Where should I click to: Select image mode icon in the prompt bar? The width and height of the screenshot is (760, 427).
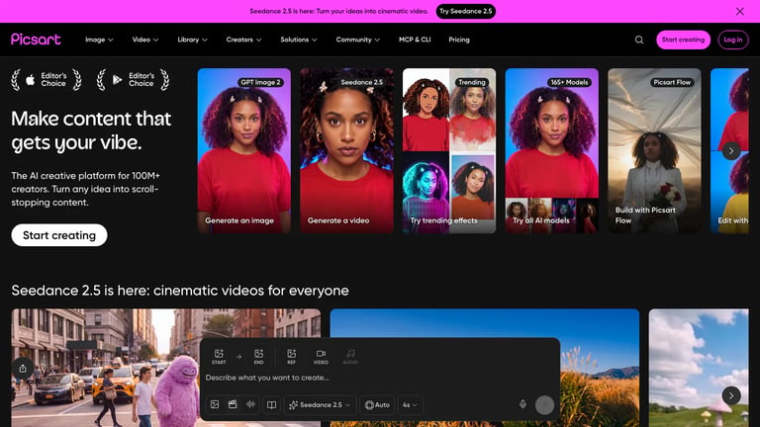(x=215, y=404)
